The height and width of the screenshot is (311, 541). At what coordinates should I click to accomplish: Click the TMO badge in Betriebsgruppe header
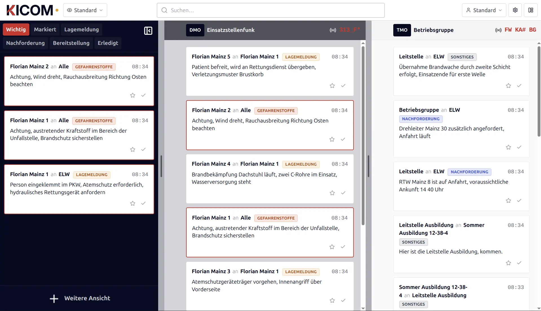[402, 30]
